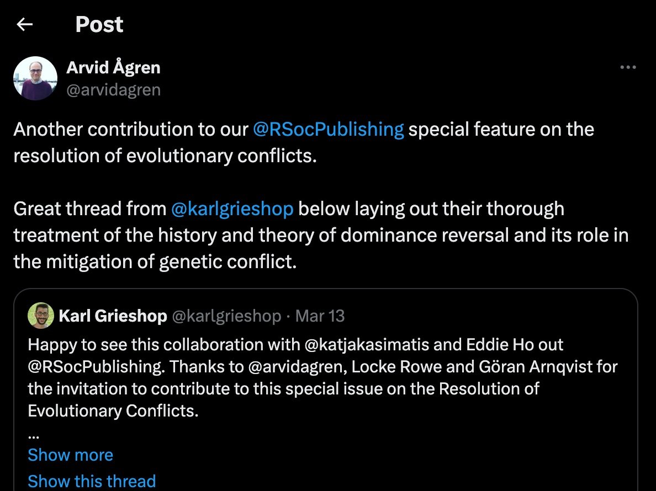656x491 pixels.
Task: Open the three-dot more options menu
Action: 628,67
